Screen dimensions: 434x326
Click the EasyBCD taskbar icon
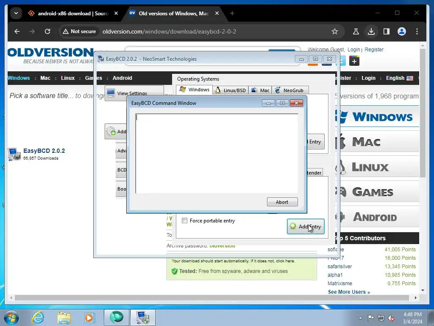click(x=142, y=318)
